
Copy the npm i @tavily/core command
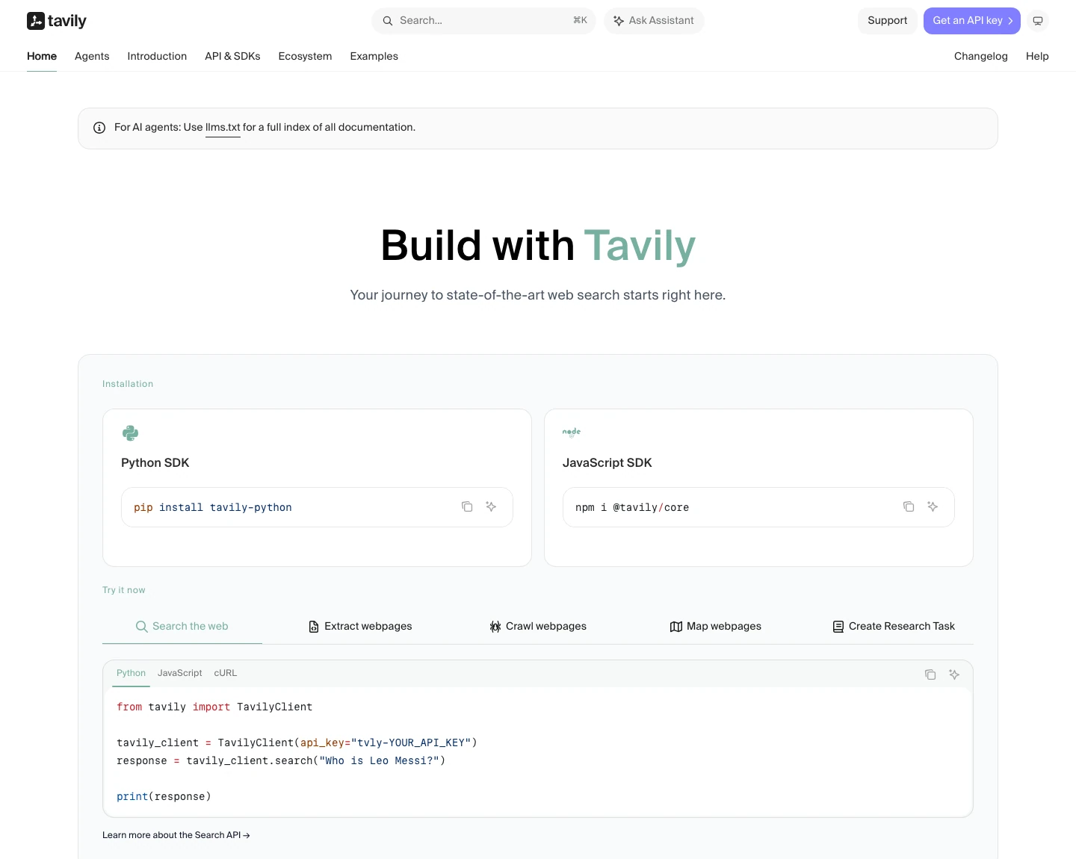pos(909,506)
